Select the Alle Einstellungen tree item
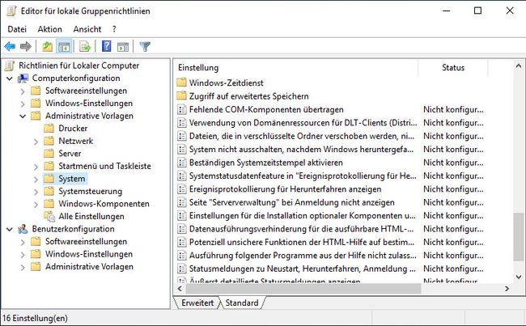The width and height of the screenshot is (526, 326). pyautogui.click(x=91, y=217)
